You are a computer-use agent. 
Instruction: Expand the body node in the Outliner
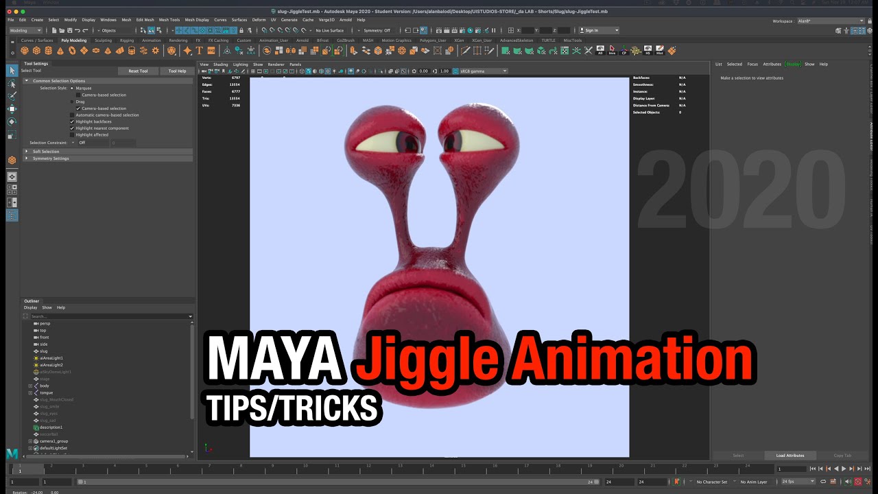point(30,386)
